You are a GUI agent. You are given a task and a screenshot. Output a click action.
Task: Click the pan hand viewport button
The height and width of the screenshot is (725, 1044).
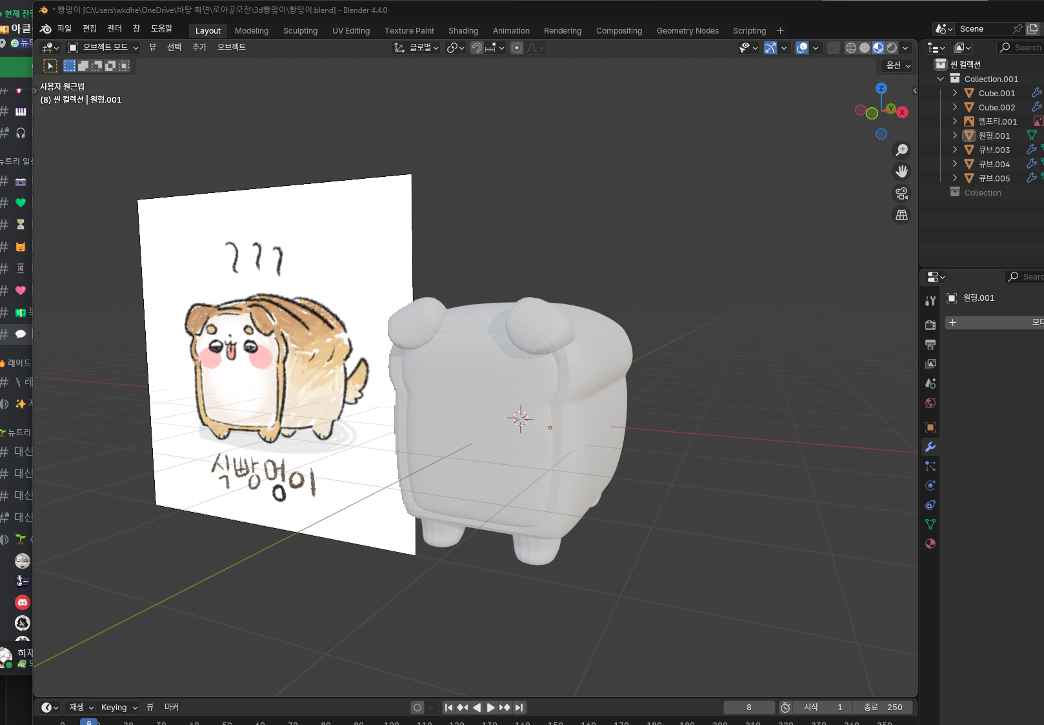[901, 171]
